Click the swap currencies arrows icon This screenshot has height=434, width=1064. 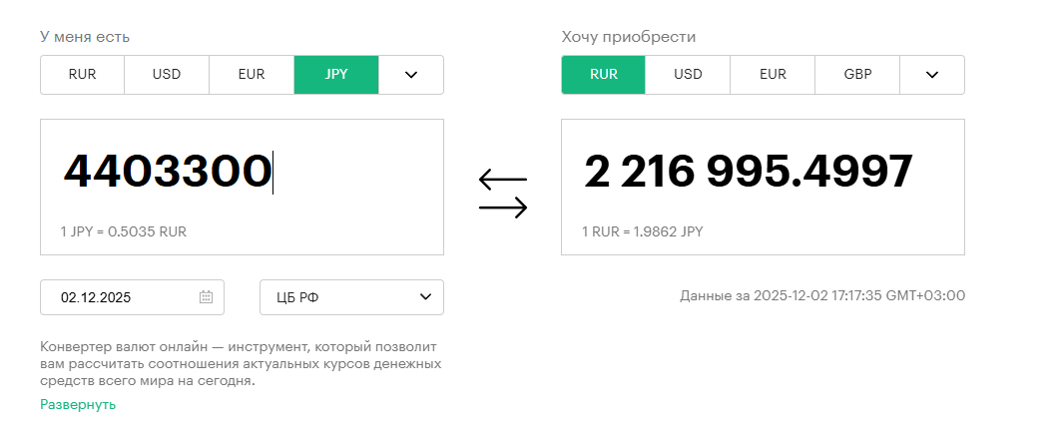click(x=502, y=194)
